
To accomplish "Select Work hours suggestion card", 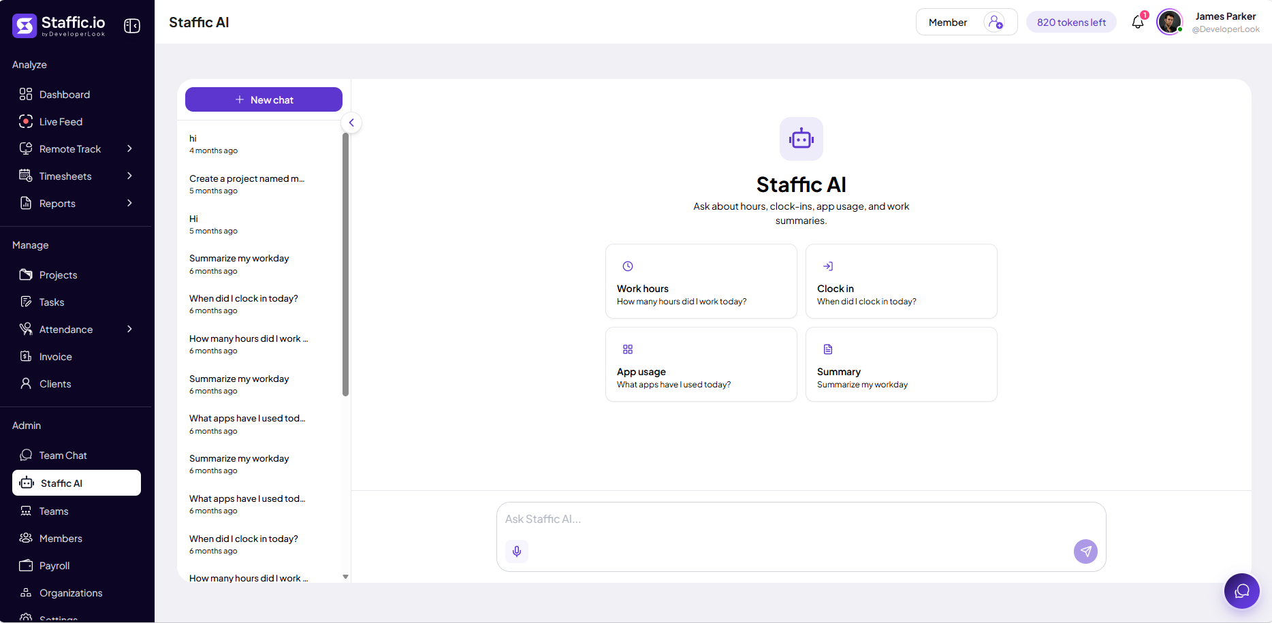I will [x=701, y=281].
